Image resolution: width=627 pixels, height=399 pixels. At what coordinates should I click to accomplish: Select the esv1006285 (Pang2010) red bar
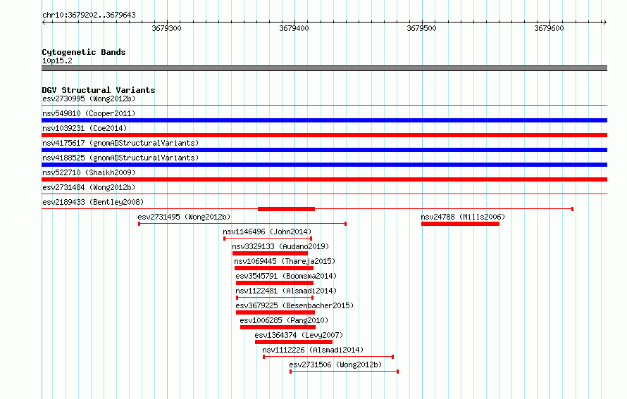tap(278, 327)
